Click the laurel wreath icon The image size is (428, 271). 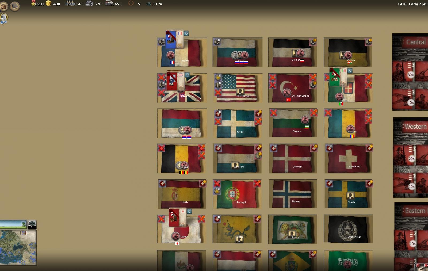point(131,3)
